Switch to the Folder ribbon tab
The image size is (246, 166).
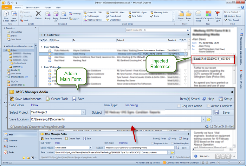[47, 7]
